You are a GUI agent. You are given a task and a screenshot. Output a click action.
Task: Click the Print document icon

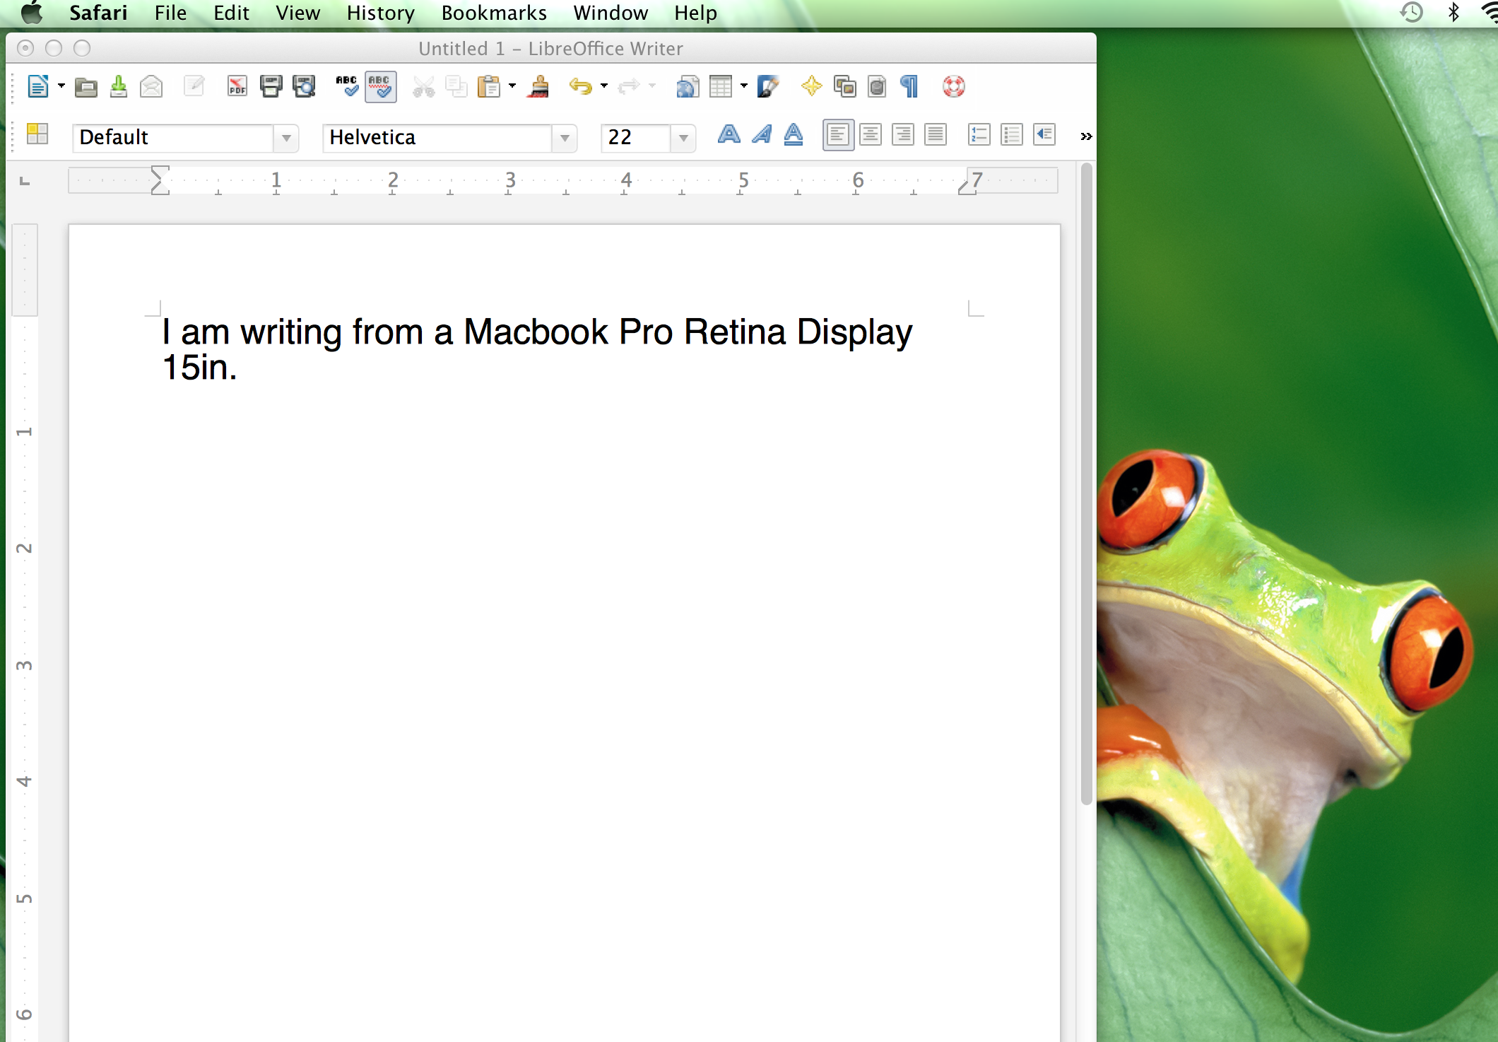[x=271, y=87]
